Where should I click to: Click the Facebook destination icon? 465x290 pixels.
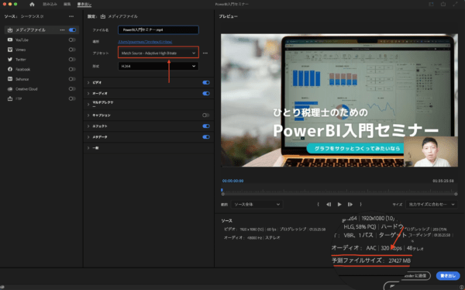click(10, 69)
